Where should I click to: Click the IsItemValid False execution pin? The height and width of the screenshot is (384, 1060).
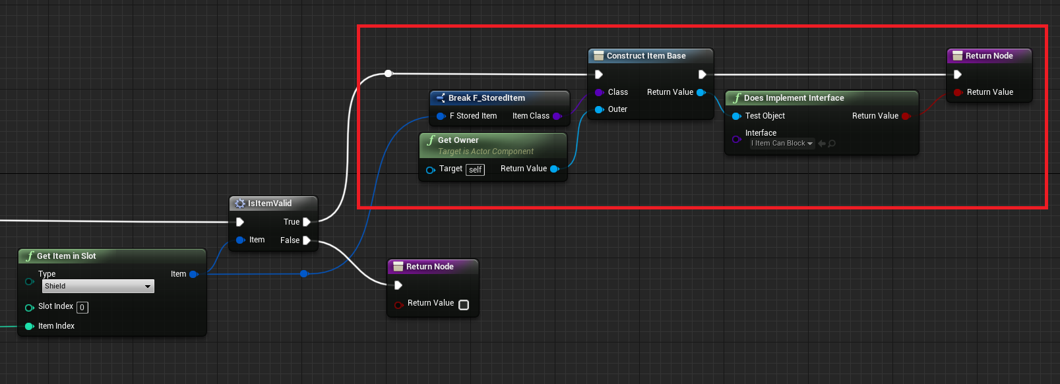(307, 240)
